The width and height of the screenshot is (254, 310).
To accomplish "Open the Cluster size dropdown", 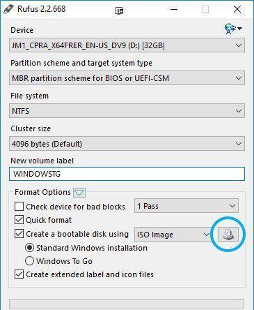I will tap(127, 144).
